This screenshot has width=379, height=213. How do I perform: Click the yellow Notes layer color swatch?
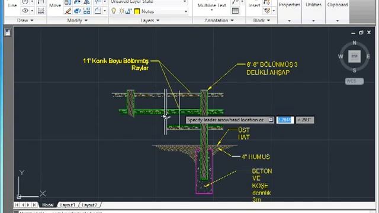coord(137,12)
